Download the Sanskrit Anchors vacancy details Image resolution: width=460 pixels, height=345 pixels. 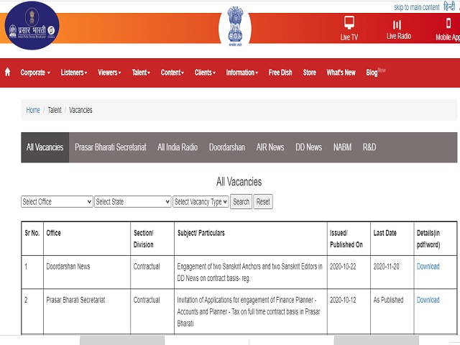[428, 267]
